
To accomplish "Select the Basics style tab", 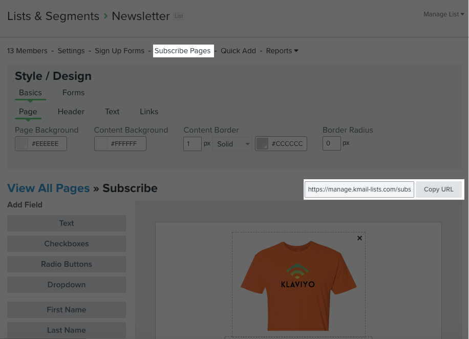I will [x=30, y=93].
